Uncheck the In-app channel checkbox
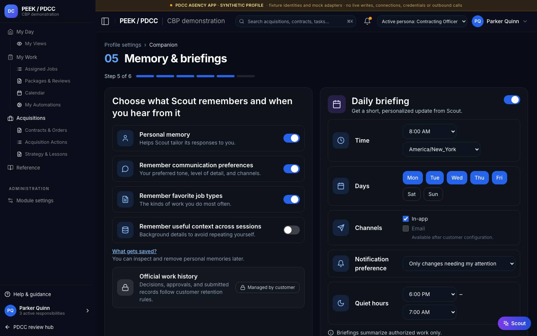 tap(406, 219)
